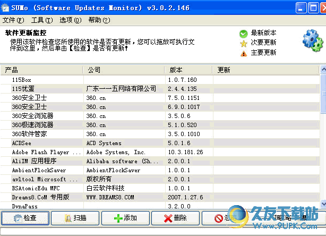Click the red X icon on 删除
Image resolution: width=326 pixels, height=236 pixels.
168,218
